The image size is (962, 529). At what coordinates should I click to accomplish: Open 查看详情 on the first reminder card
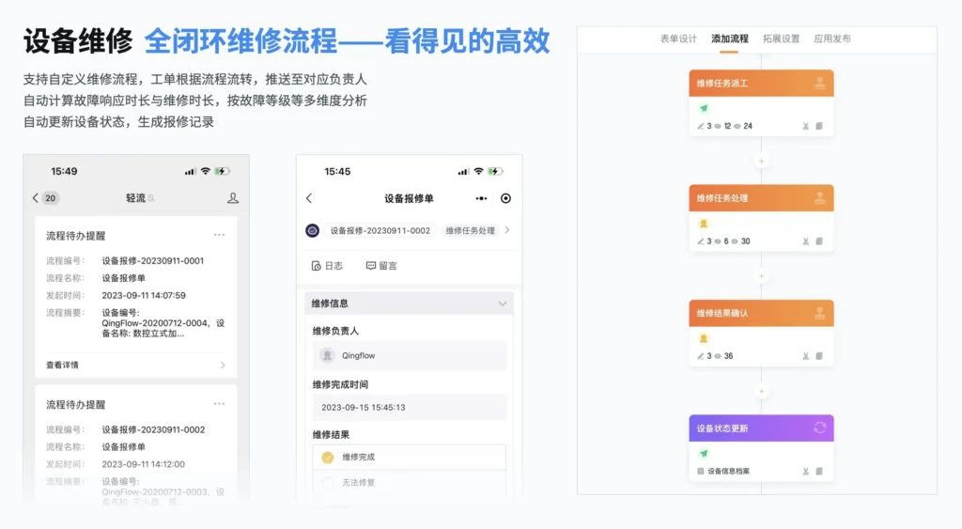pyautogui.click(x=135, y=365)
